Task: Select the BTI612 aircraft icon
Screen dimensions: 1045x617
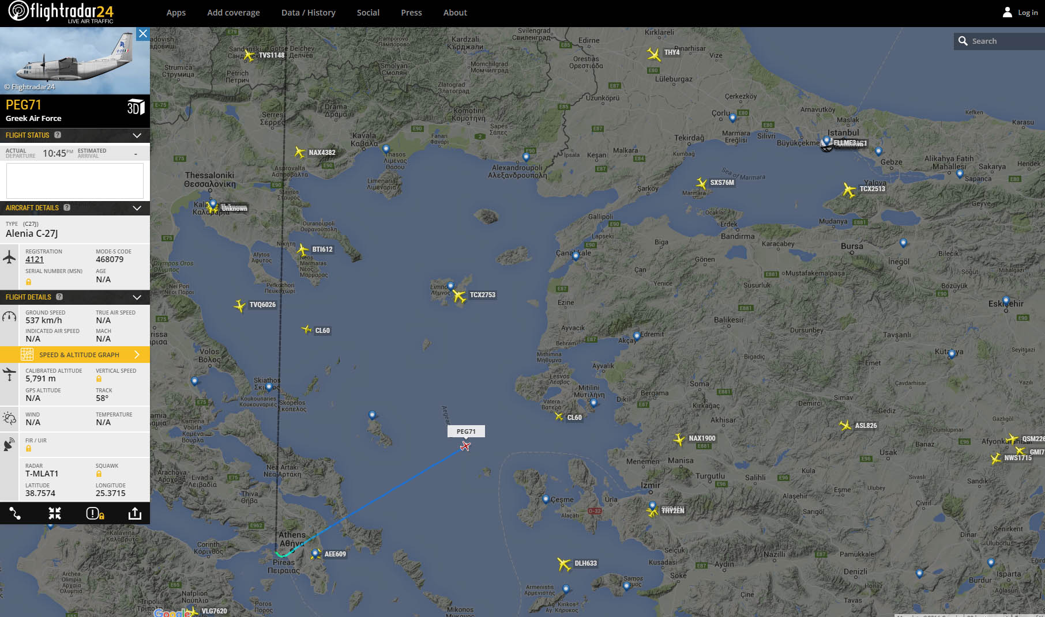Action: [x=303, y=249]
